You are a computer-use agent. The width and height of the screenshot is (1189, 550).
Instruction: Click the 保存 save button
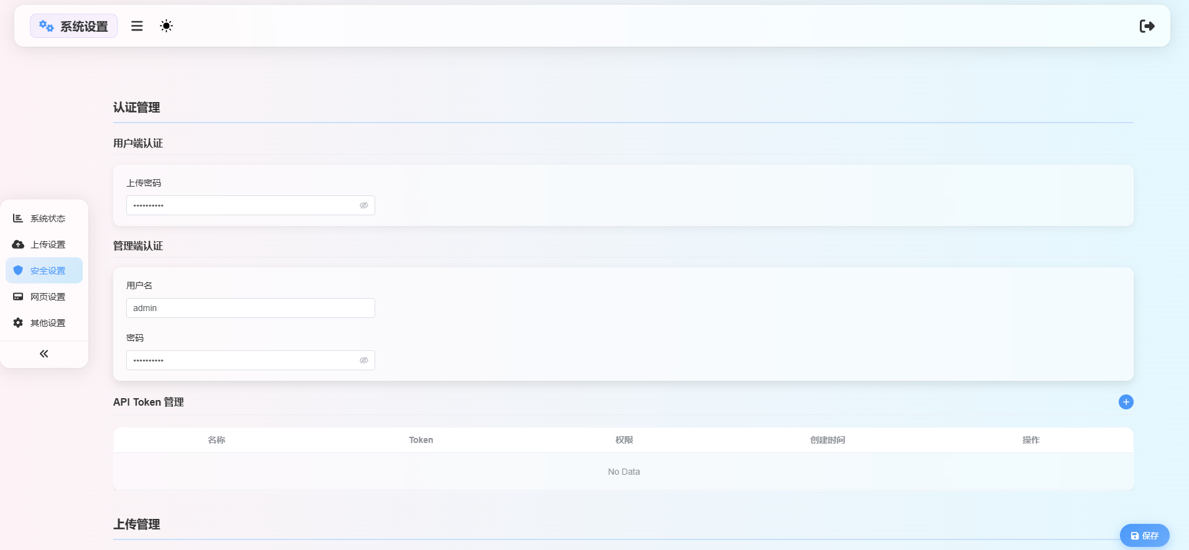point(1144,536)
